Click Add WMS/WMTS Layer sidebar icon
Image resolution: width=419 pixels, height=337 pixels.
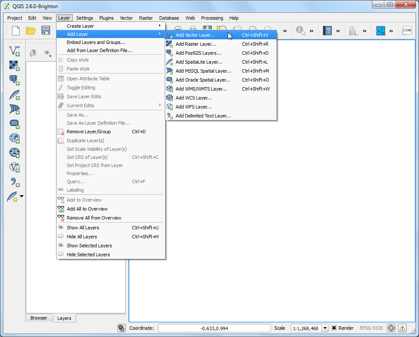pos(15,138)
